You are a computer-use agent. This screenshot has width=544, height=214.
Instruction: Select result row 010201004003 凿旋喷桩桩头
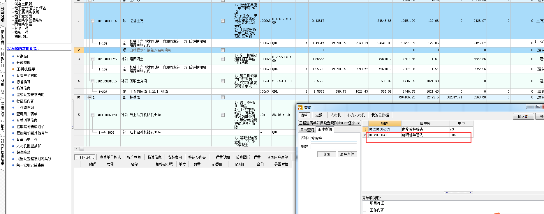[x=418, y=130]
